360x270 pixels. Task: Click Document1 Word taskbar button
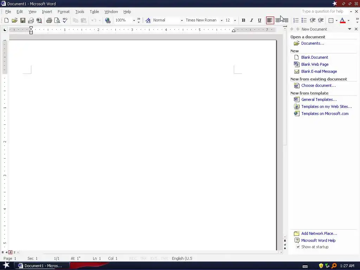42,266
